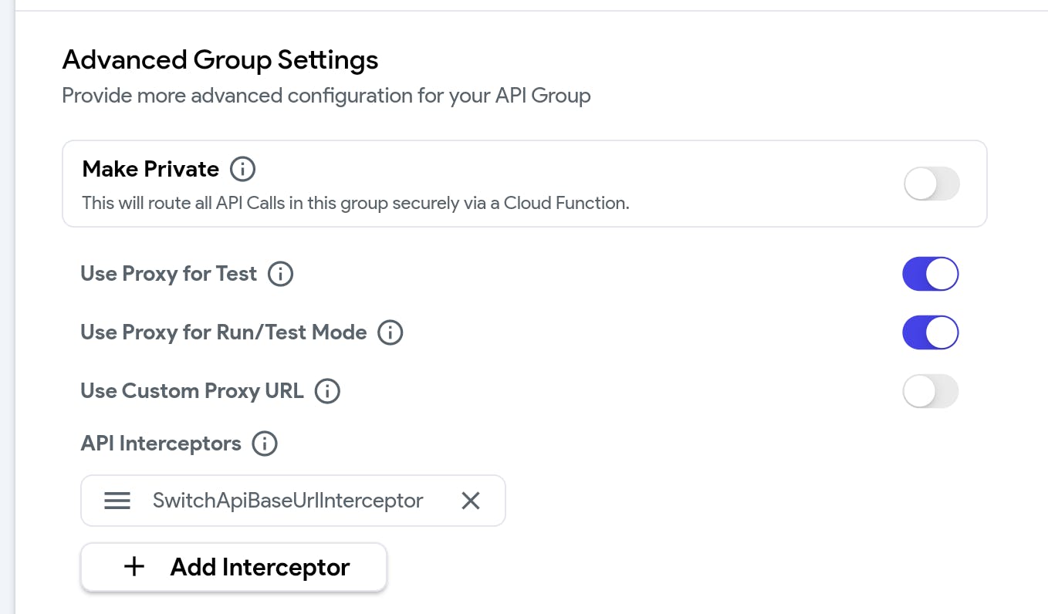
Task: Disable the Use Proxy for Run/Test Mode toggle
Action: click(x=931, y=332)
